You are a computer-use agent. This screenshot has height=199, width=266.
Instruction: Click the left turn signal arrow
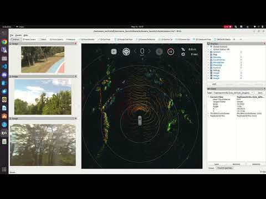coord(135,51)
